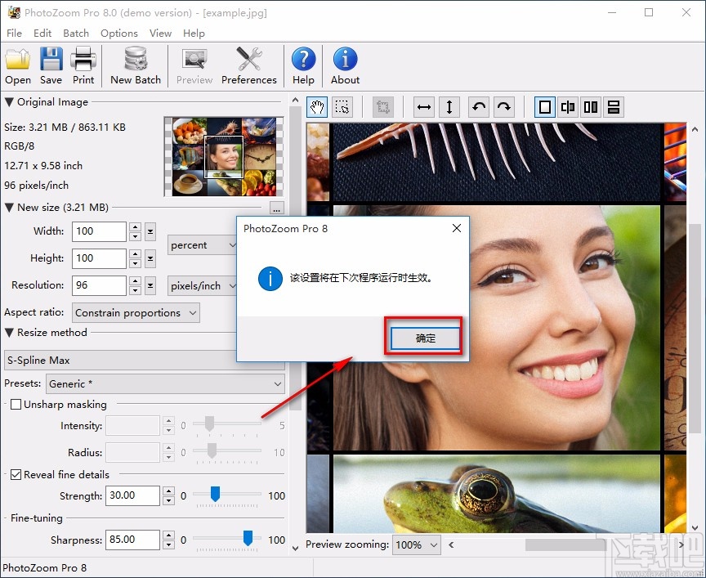Open the Batch menu
Viewport: 706px width, 578px height.
76,34
